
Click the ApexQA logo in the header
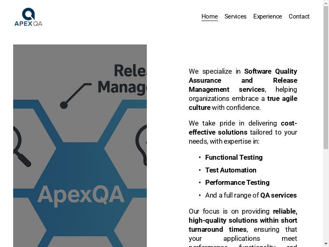(28, 17)
